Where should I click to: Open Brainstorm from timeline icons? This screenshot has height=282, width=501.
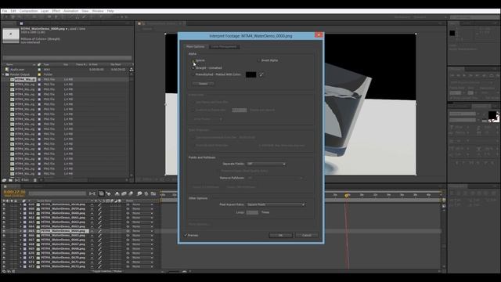click(139, 193)
